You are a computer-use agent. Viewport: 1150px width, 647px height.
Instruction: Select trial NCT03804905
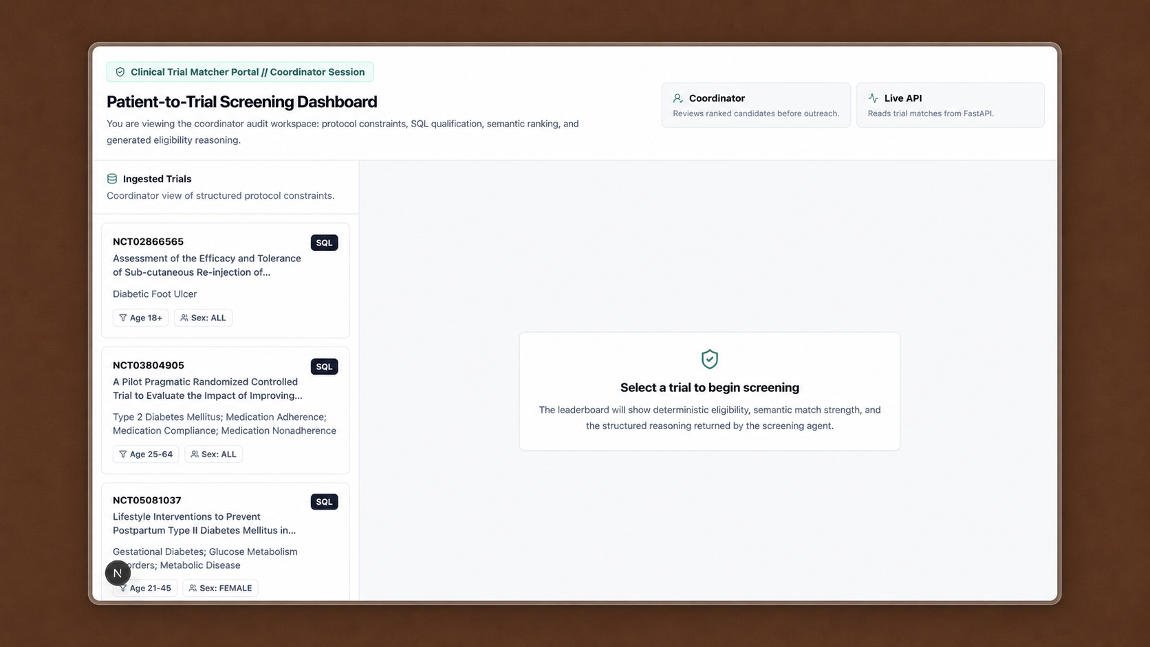pos(226,410)
